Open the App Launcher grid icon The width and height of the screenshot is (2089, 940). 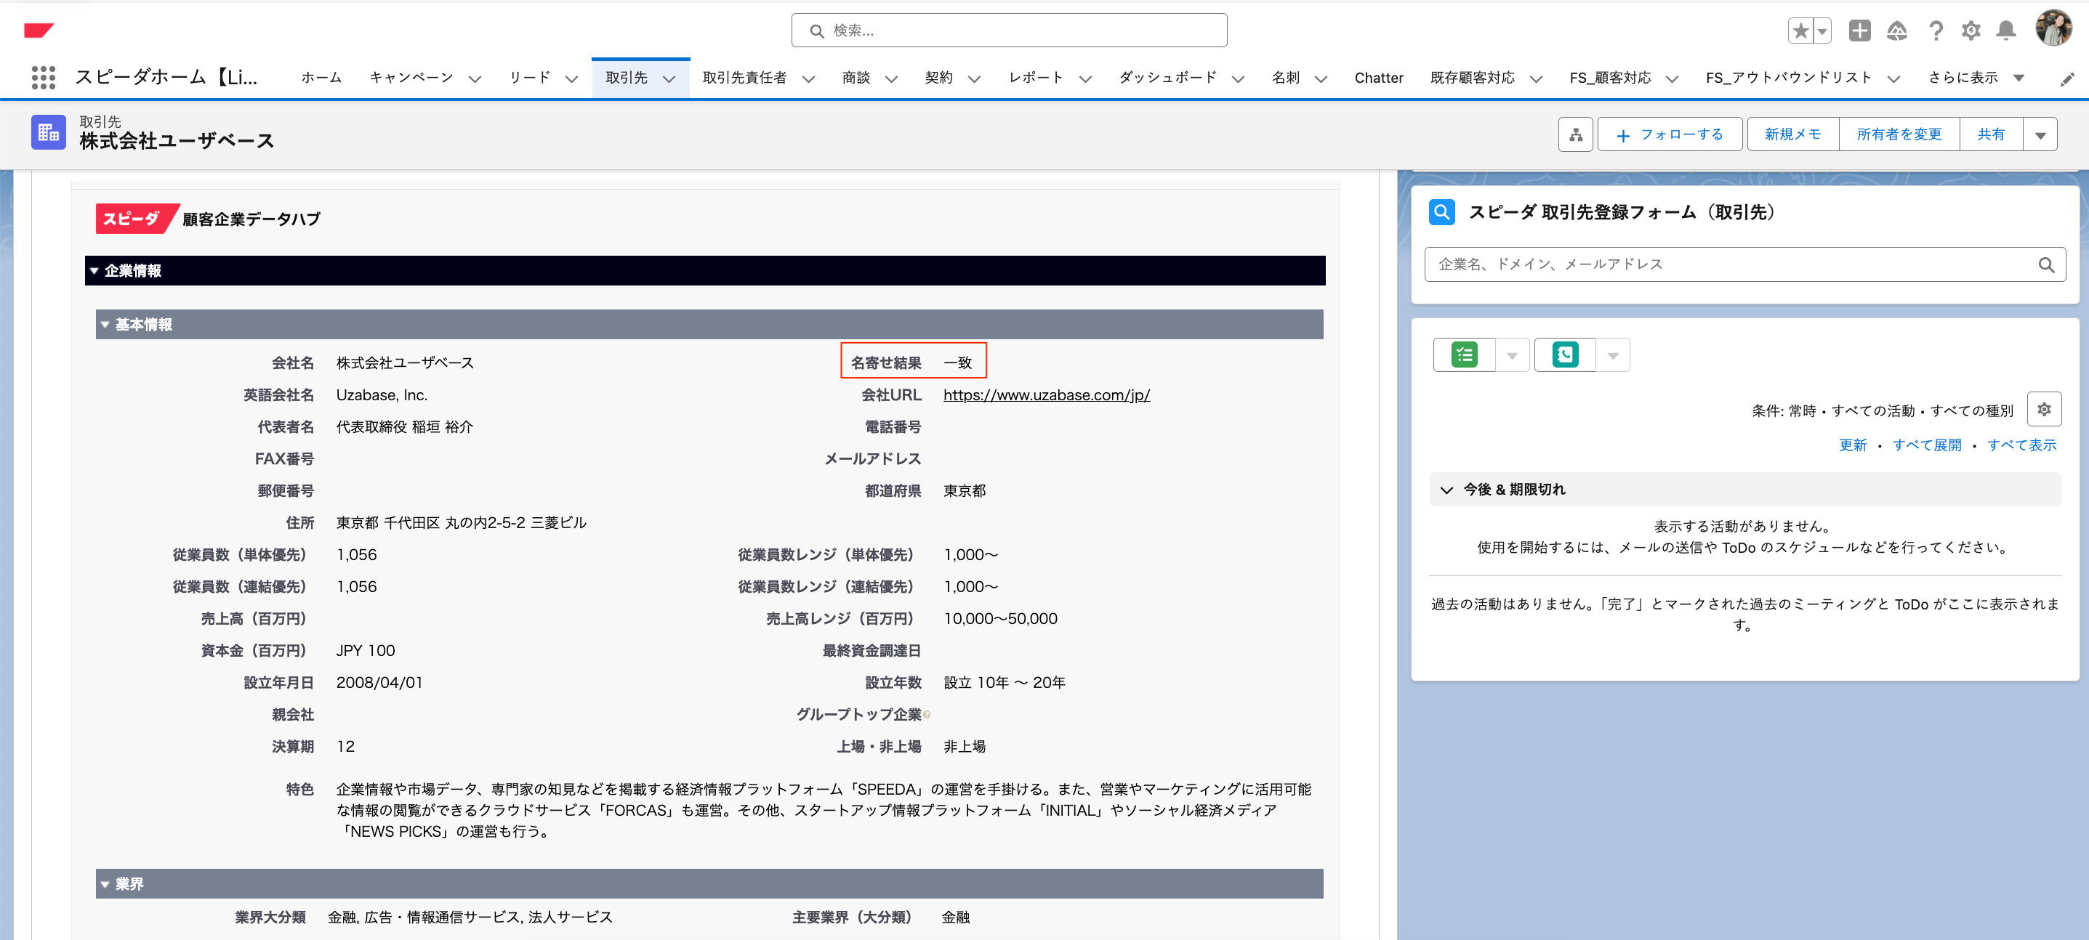tap(43, 78)
